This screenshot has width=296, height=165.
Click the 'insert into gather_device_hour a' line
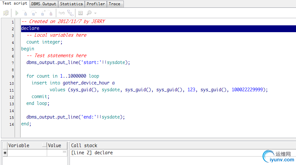click(73, 83)
